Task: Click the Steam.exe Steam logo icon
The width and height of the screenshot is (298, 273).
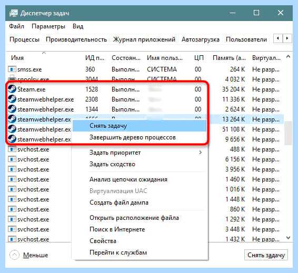Action: [x=12, y=89]
